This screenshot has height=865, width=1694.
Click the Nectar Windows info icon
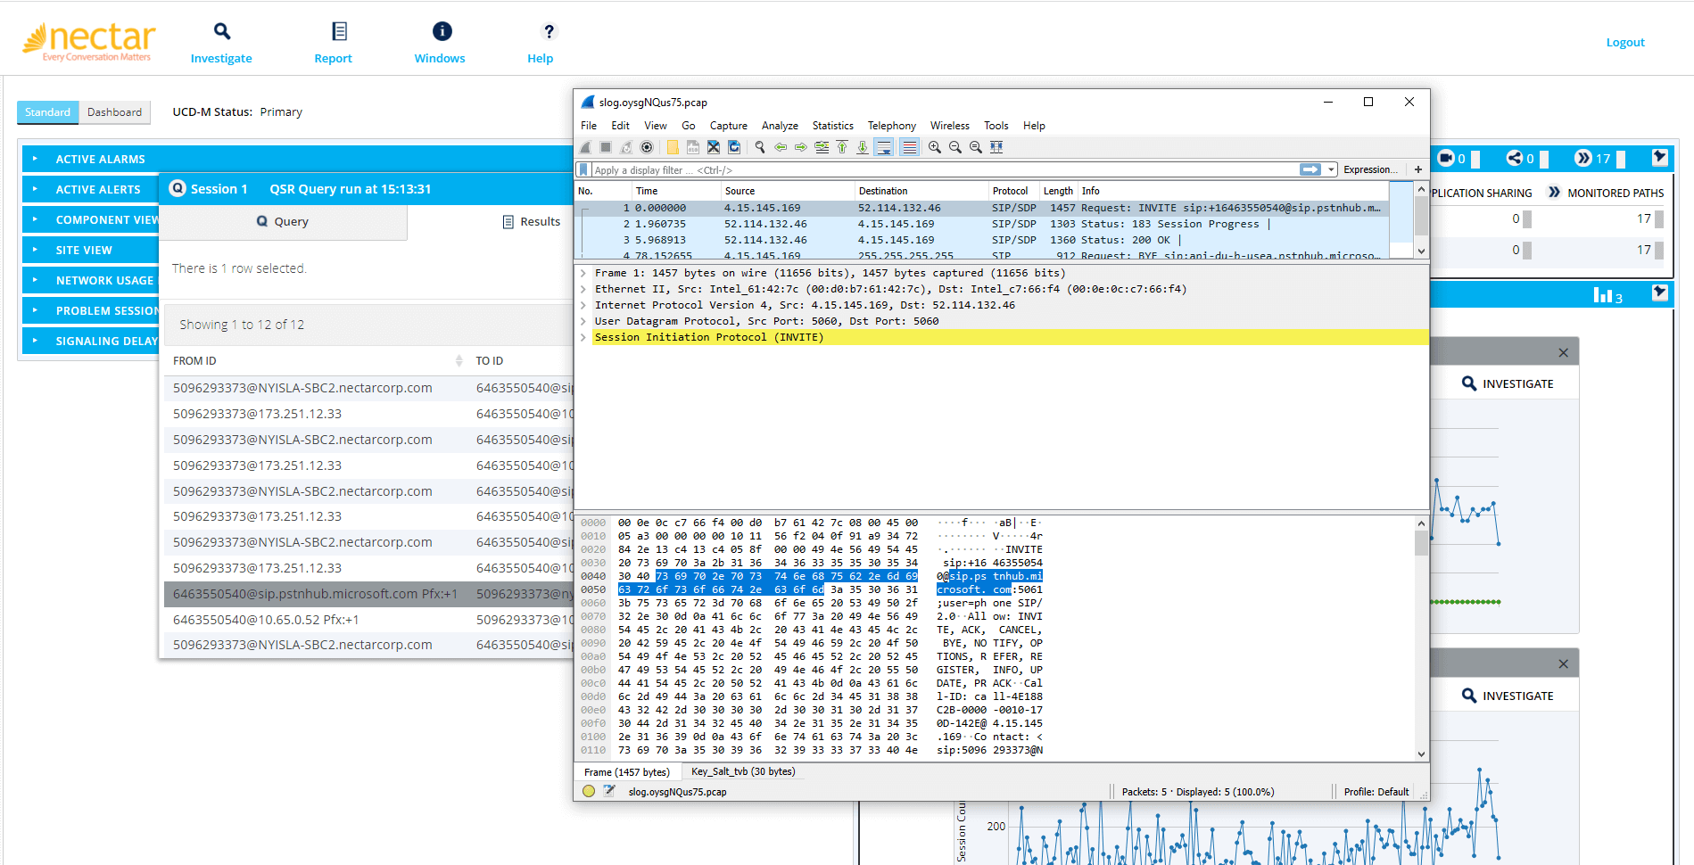click(x=442, y=31)
